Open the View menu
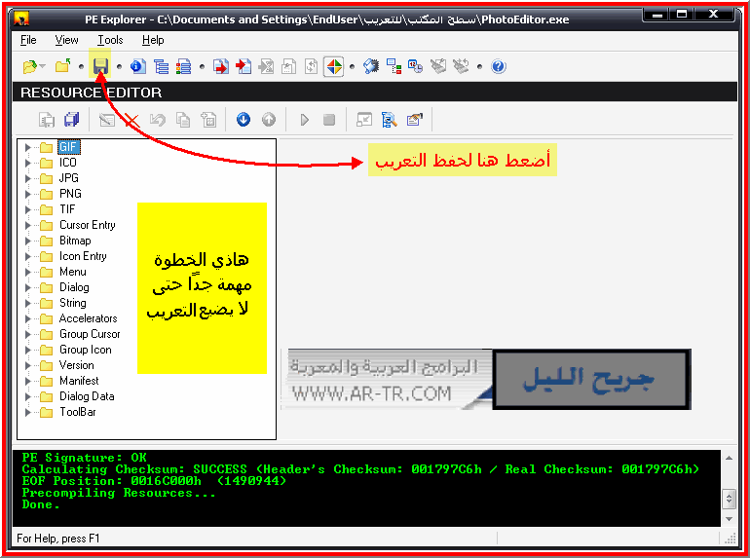750x558 pixels. [x=66, y=40]
